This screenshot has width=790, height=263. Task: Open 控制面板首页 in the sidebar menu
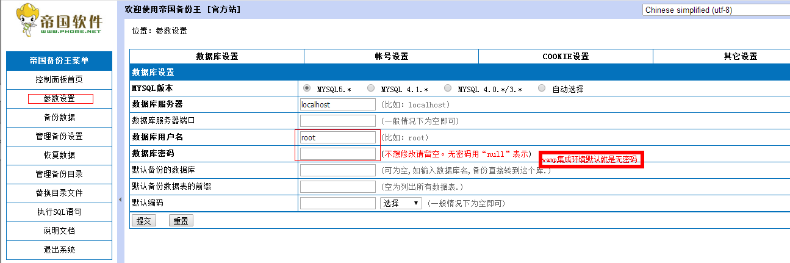pos(59,79)
